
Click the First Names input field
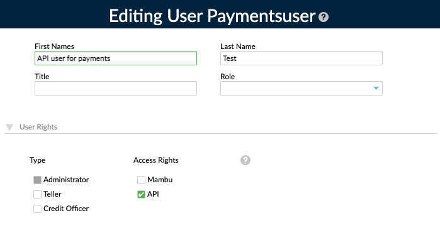116,58
